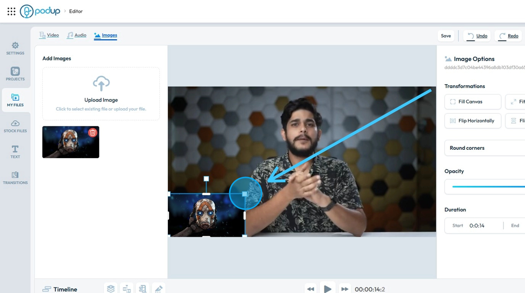Click the timecode 00:00:14:2
The height and width of the screenshot is (293, 525).
pyautogui.click(x=370, y=289)
